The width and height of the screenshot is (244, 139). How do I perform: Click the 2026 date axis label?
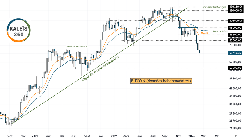pos(192,136)
